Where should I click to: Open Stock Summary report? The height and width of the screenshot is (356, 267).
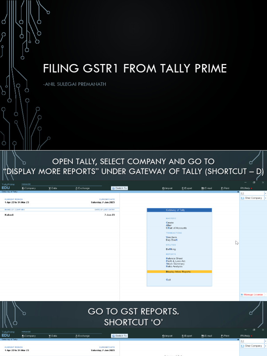point(175,264)
